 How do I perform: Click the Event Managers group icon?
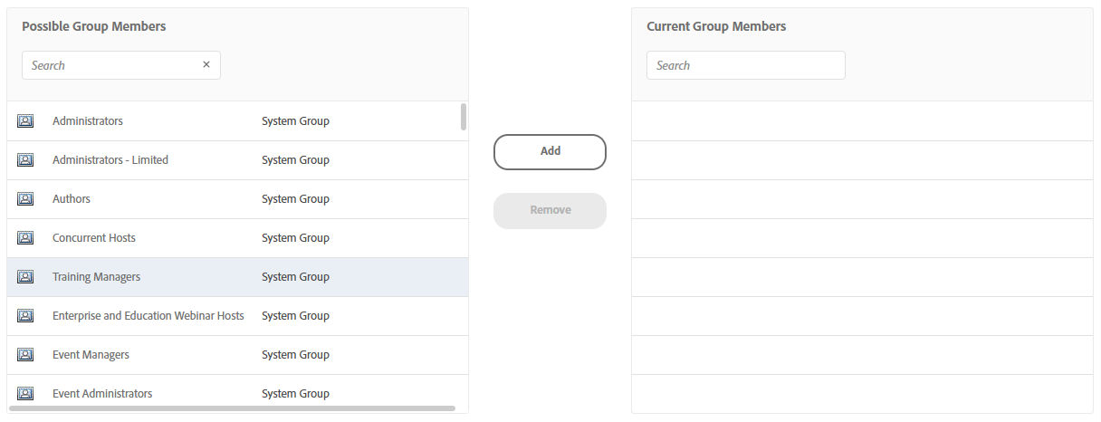point(25,355)
